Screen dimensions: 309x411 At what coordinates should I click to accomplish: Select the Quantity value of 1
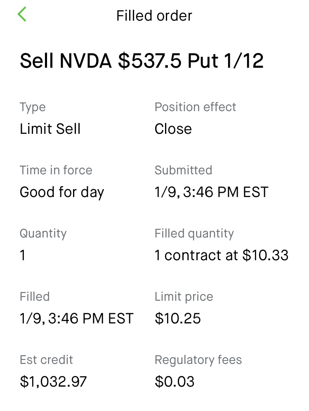pyautogui.click(x=23, y=255)
